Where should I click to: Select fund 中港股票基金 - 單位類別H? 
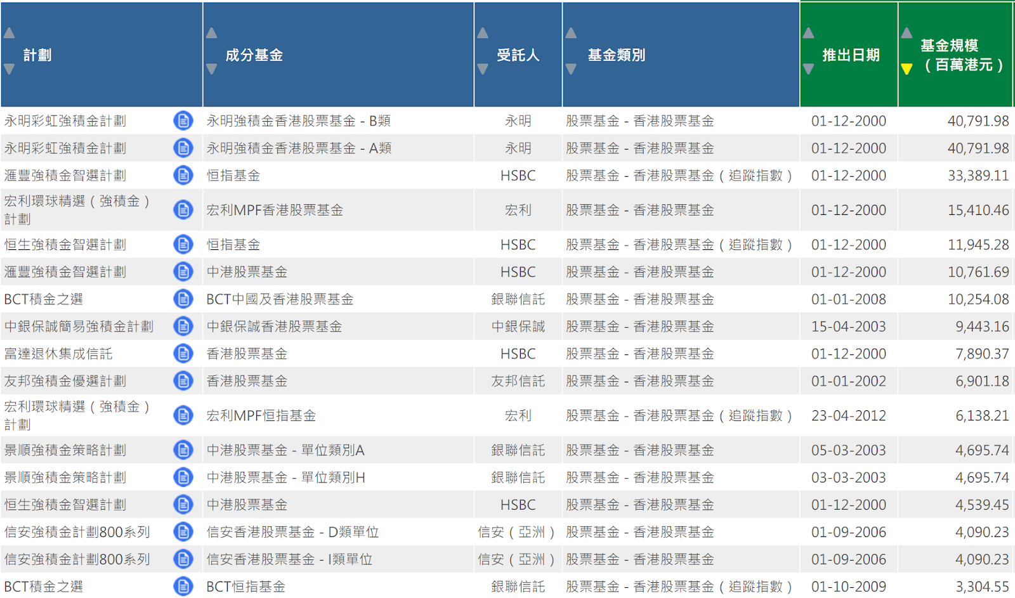point(286,477)
